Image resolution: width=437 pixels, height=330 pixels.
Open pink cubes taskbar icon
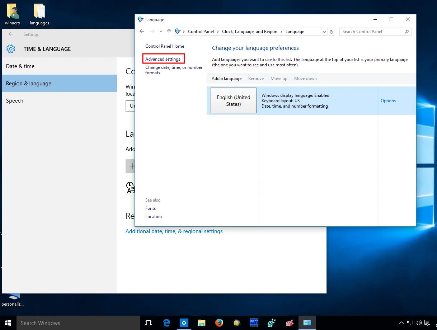[289, 323]
